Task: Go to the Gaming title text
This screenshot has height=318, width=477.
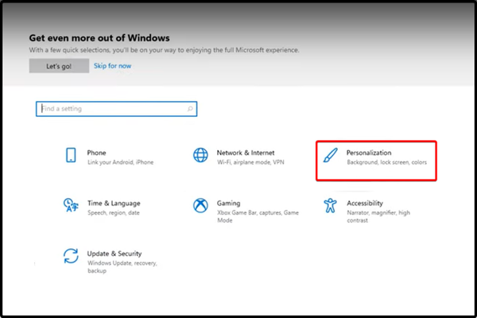Action: (228, 203)
